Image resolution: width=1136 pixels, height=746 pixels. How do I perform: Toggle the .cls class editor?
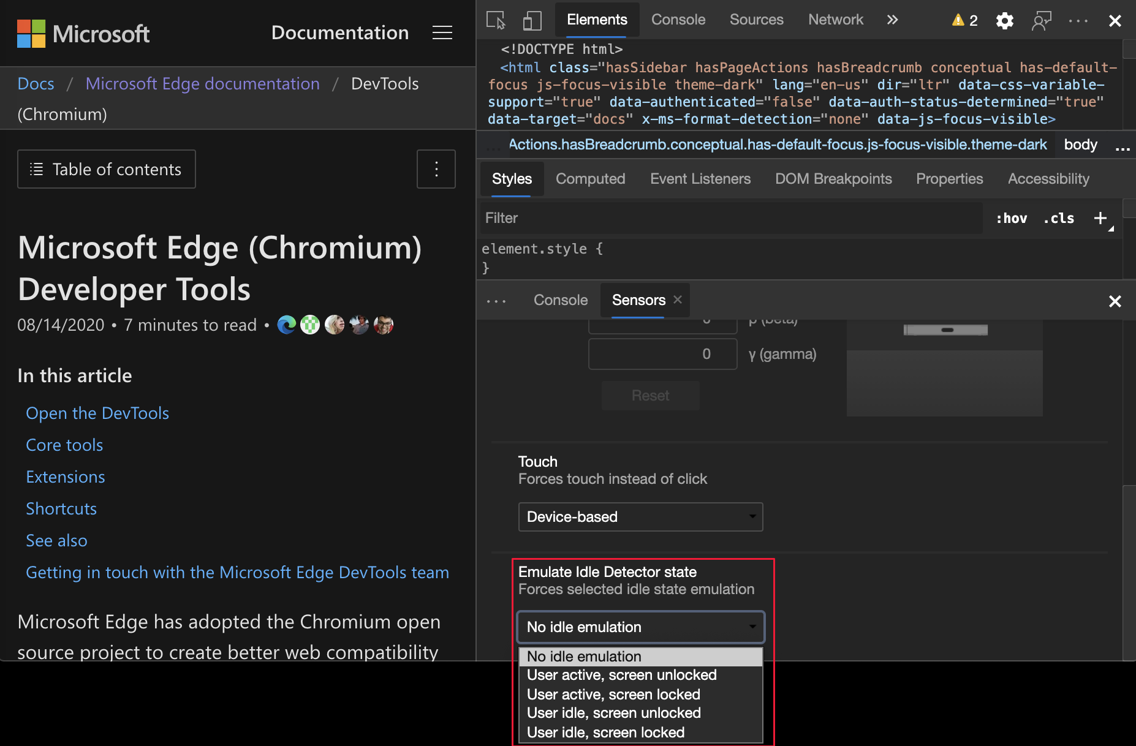pos(1059,218)
